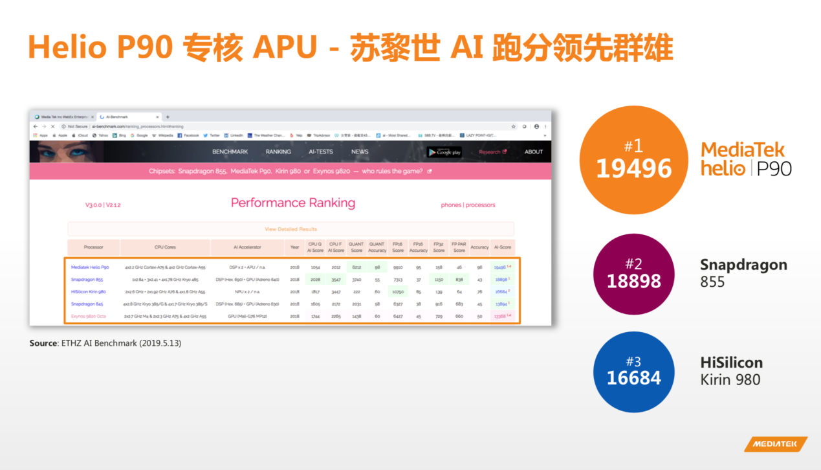Open the ABOUT nav item
Image resolution: width=821 pixels, height=470 pixels.
(x=534, y=152)
